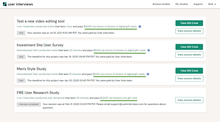
Task: Click the Interview completed status badge
Action: pyautogui.click(x=29, y=104)
